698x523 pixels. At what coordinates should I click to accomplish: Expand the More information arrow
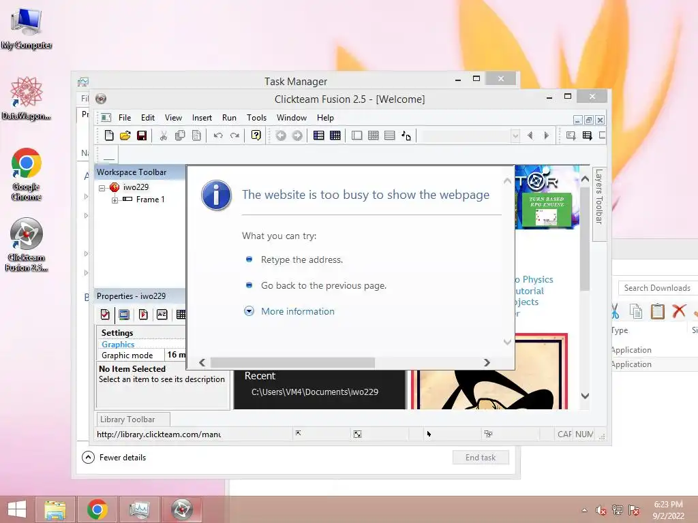(249, 311)
